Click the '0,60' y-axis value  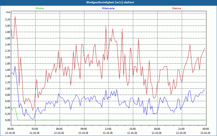tap(8, 101)
